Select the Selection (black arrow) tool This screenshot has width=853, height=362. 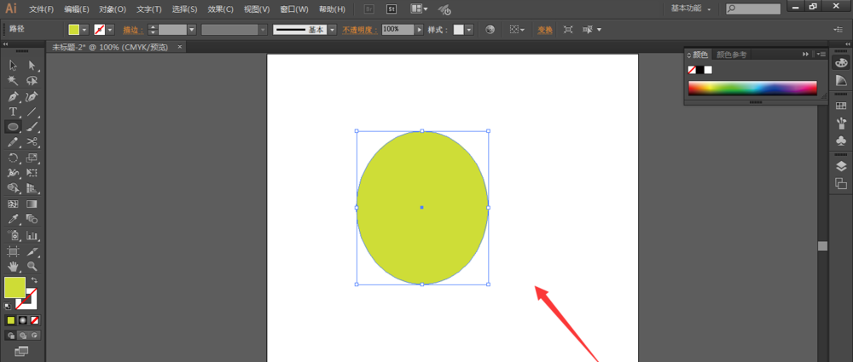pyautogui.click(x=14, y=66)
